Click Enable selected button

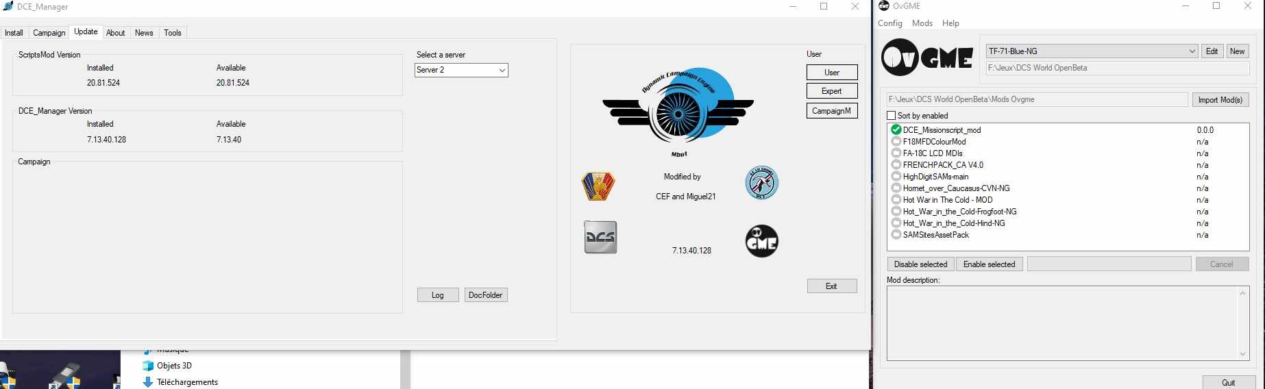(990, 264)
